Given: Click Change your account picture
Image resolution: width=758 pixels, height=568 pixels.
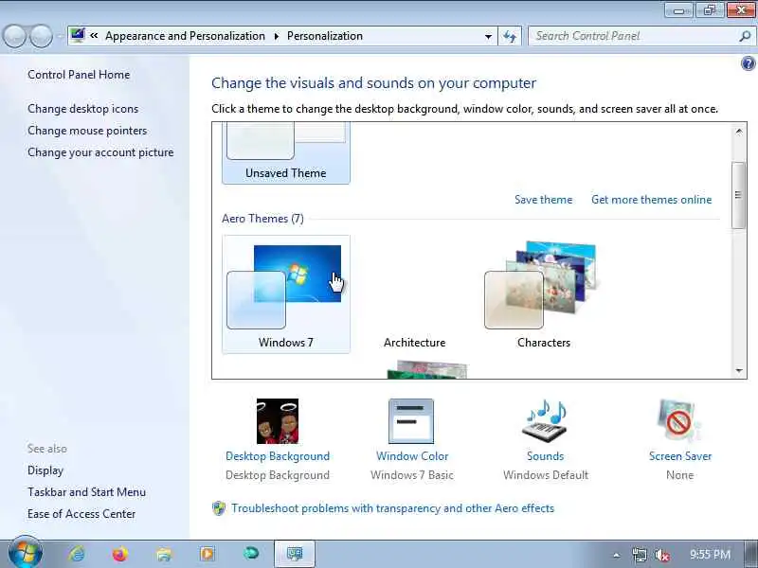Looking at the screenshot, I should (100, 152).
